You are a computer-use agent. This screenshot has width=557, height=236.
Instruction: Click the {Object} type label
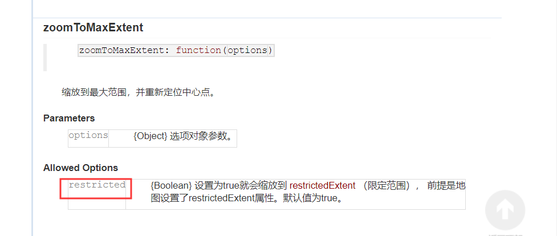point(151,136)
